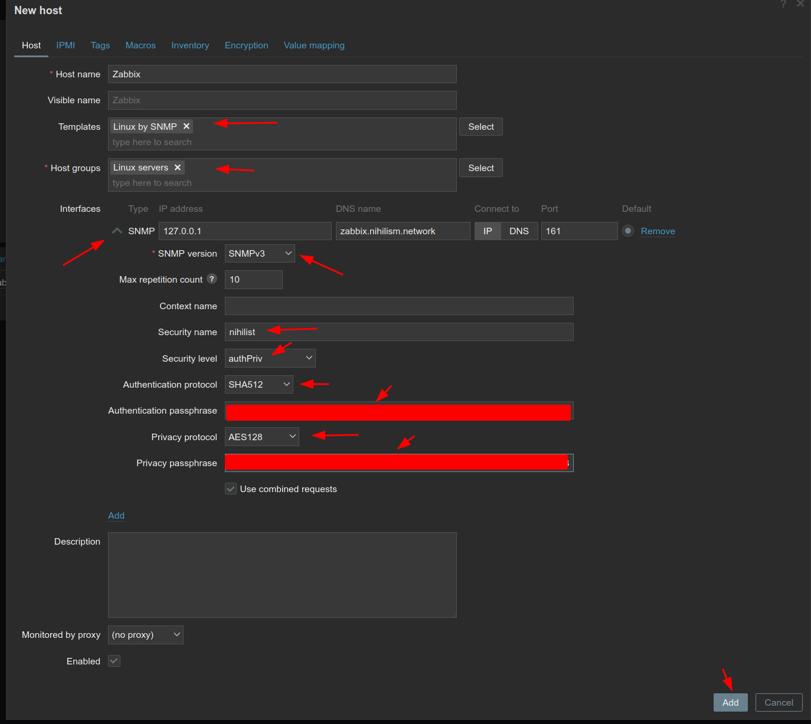811x724 pixels.
Task: Focus the Host name input field
Action: coord(282,74)
